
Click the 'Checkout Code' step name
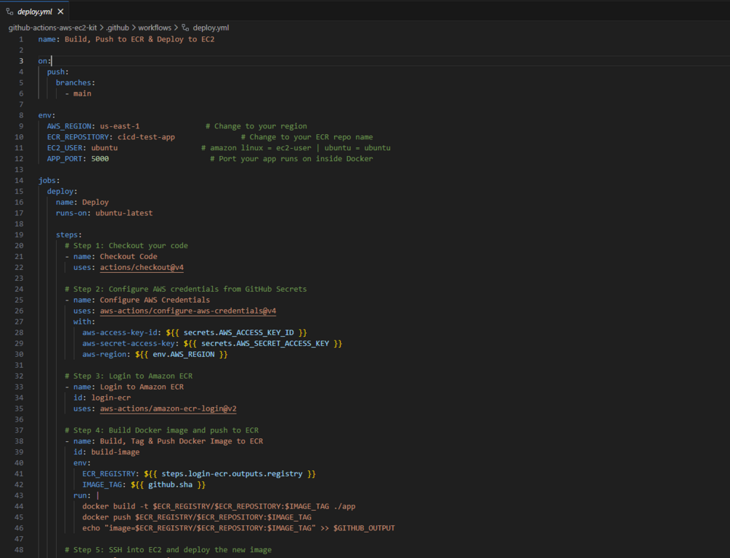click(129, 257)
